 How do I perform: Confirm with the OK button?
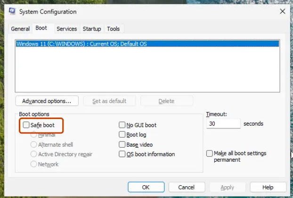(x=146, y=187)
